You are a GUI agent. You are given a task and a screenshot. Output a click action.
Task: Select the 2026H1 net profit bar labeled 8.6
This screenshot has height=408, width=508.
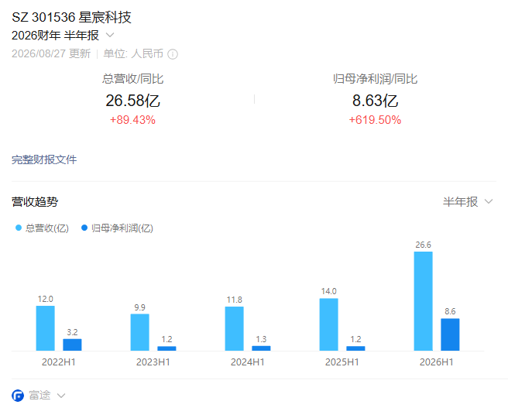click(450, 334)
